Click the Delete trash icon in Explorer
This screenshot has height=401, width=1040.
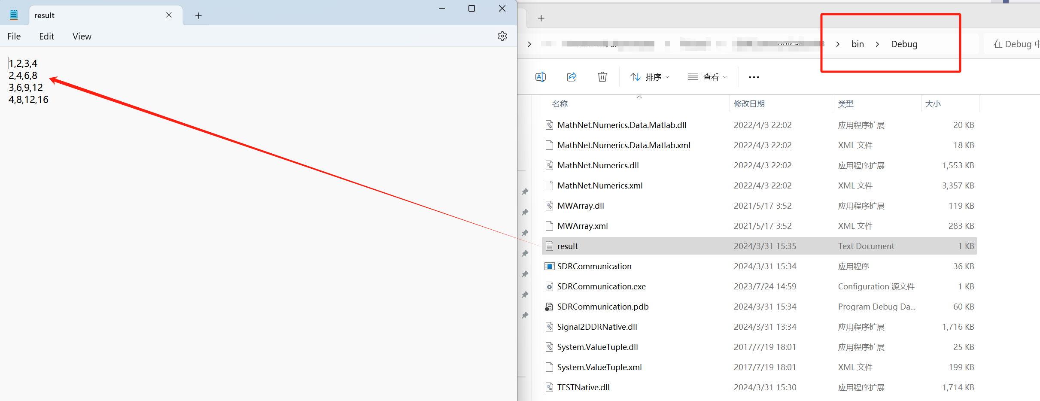pos(602,77)
